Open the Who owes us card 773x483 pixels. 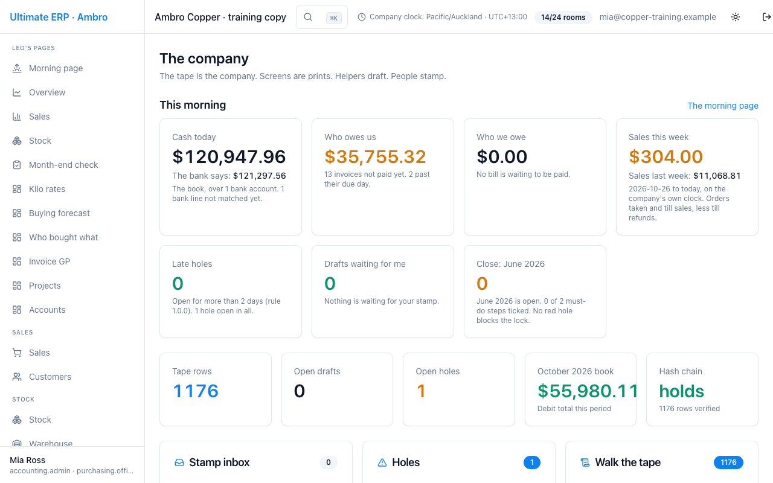pos(383,177)
